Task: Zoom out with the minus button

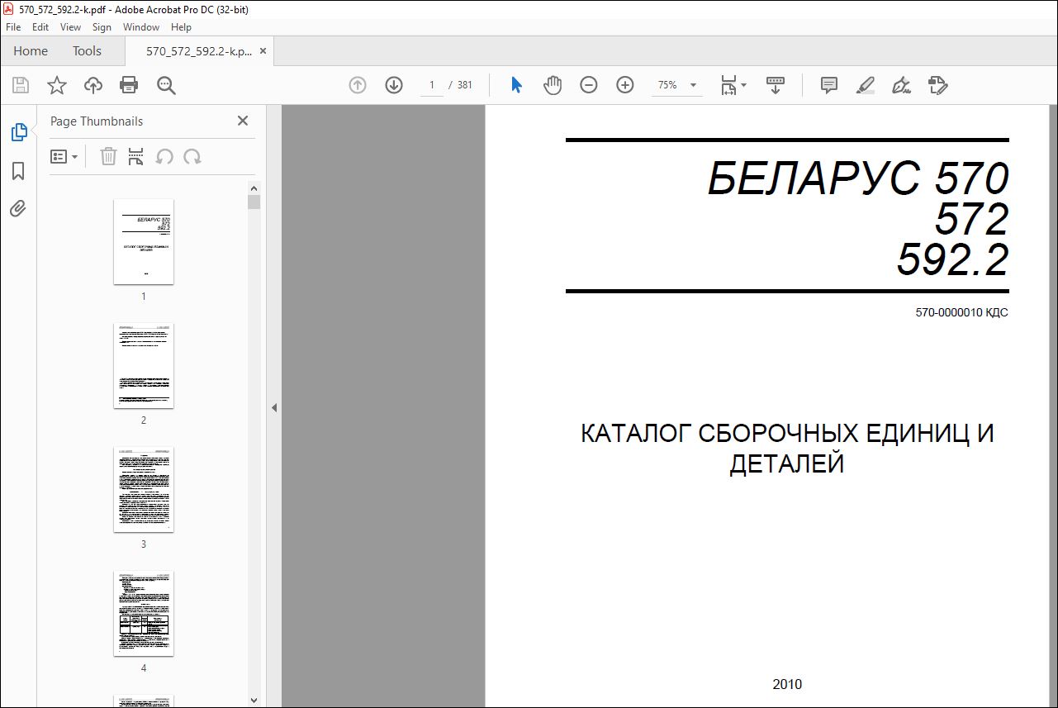Action: [589, 85]
